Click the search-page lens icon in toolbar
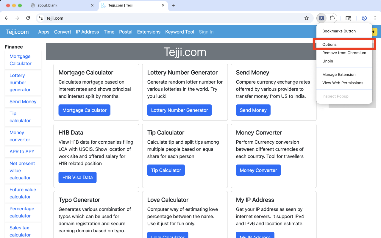This screenshot has width=381, height=238. (348, 18)
